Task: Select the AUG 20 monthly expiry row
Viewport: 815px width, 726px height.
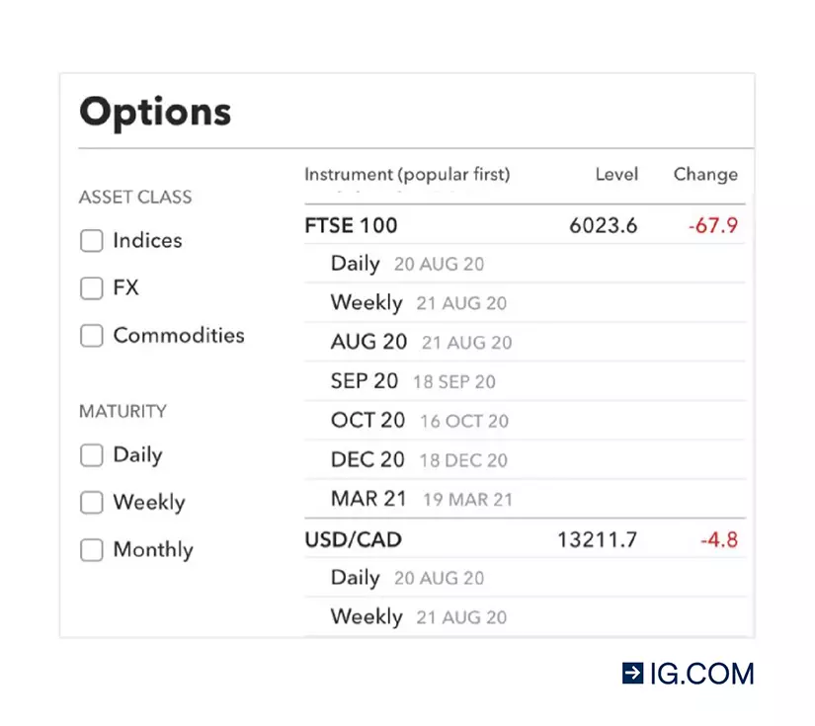Action: (x=421, y=343)
